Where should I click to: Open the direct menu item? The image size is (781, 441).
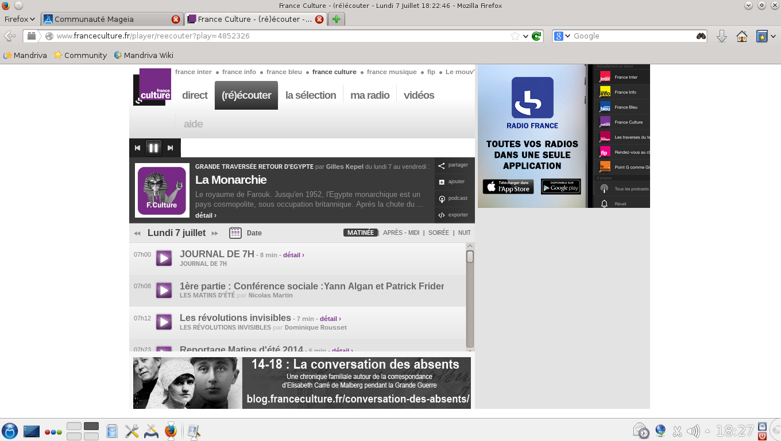click(x=195, y=95)
